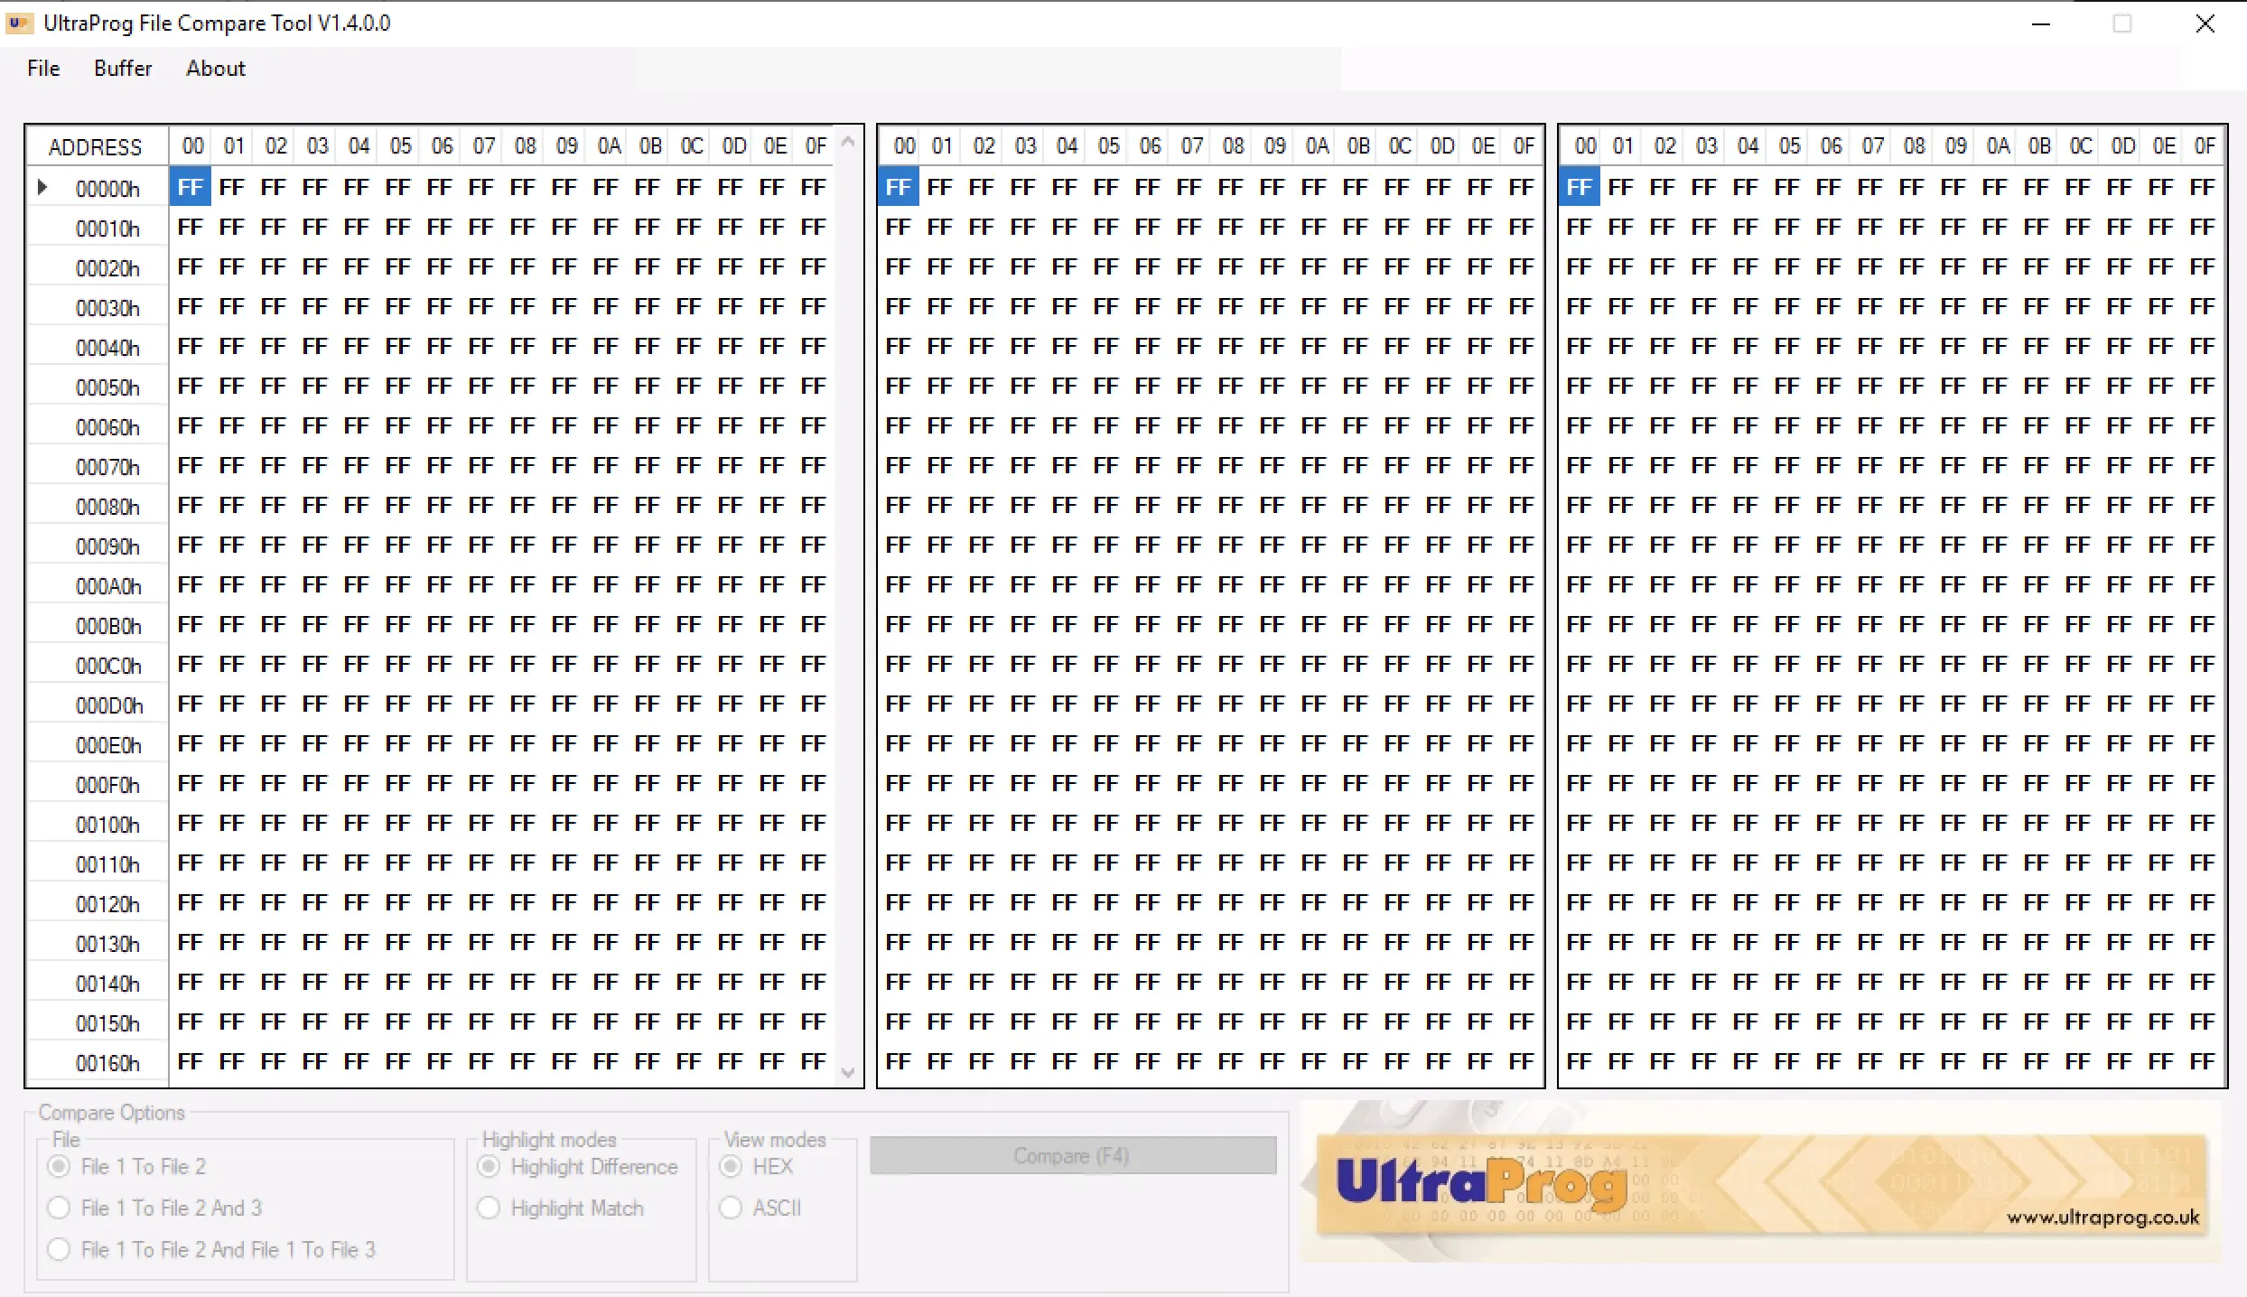Close the File Compare Tool window
2247x1297 pixels.
pos(2205,24)
